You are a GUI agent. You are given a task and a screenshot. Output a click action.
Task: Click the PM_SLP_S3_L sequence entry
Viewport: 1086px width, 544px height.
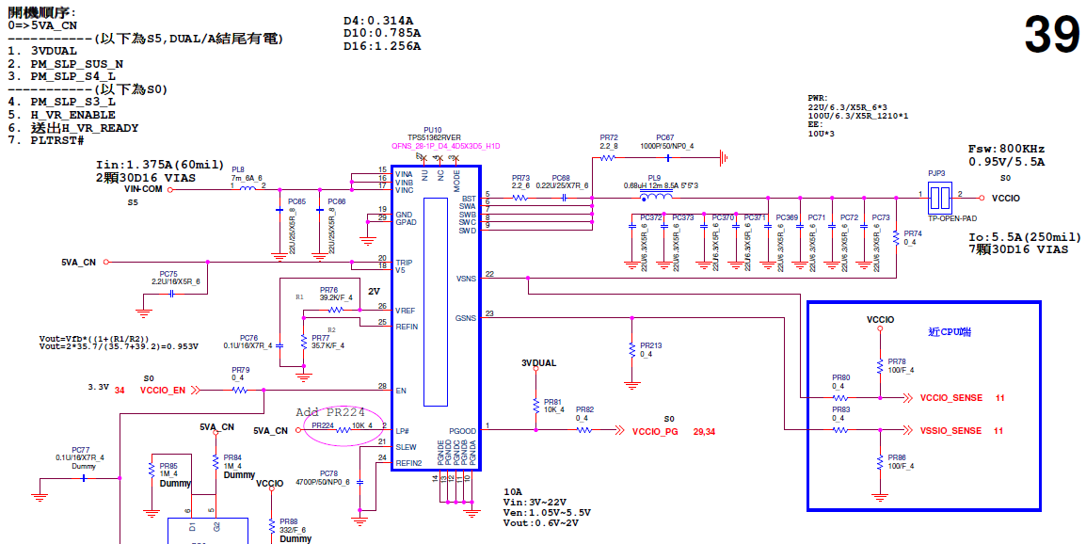tap(72, 102)
